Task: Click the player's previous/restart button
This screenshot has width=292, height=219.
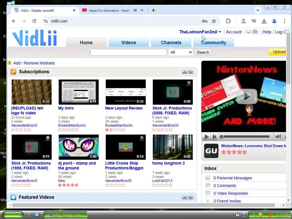Action: click(214, 137)
